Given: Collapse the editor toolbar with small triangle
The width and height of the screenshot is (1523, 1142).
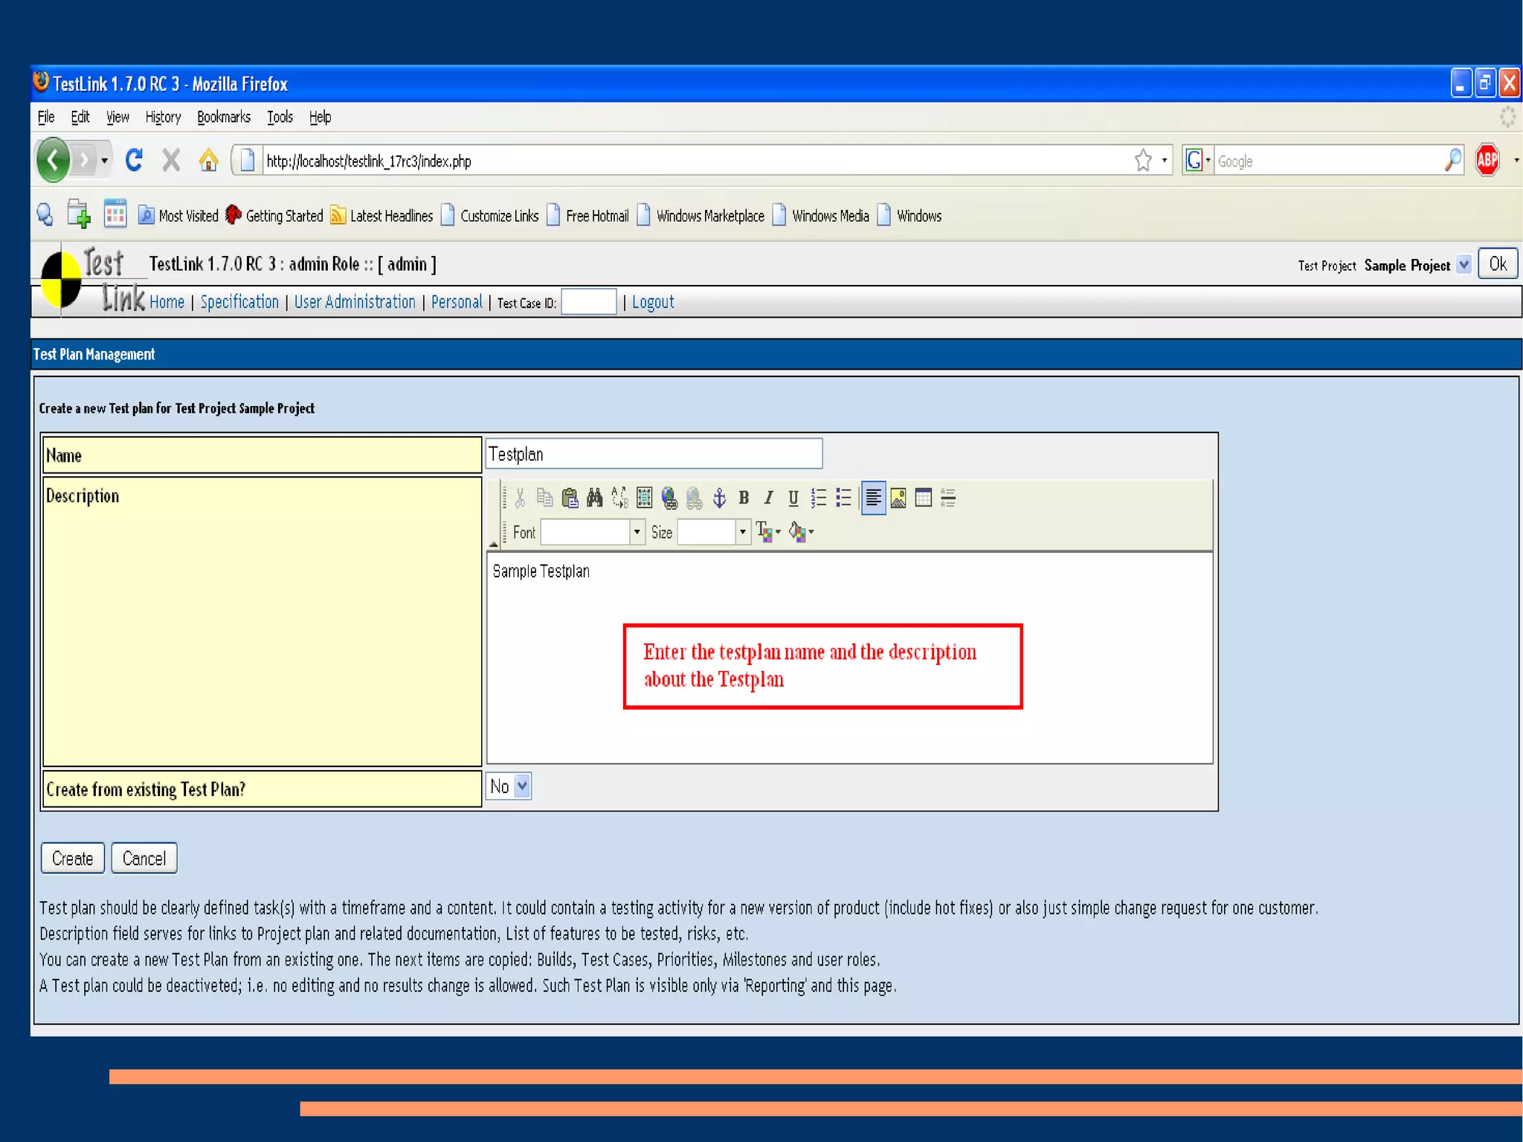Looking at the screenshot, I should pyautogui.click(x=493, y=544).
